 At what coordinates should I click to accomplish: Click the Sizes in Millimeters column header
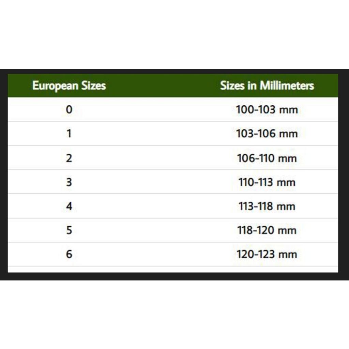267,86
